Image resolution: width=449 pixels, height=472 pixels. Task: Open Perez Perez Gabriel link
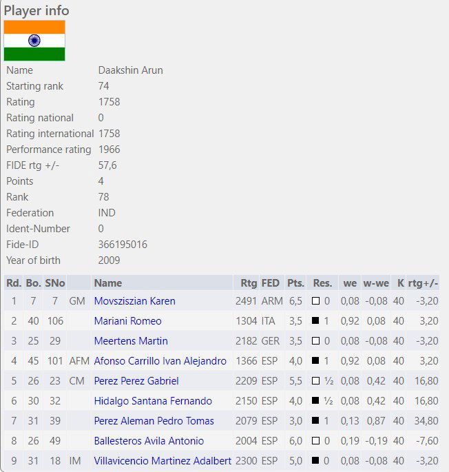136,381
